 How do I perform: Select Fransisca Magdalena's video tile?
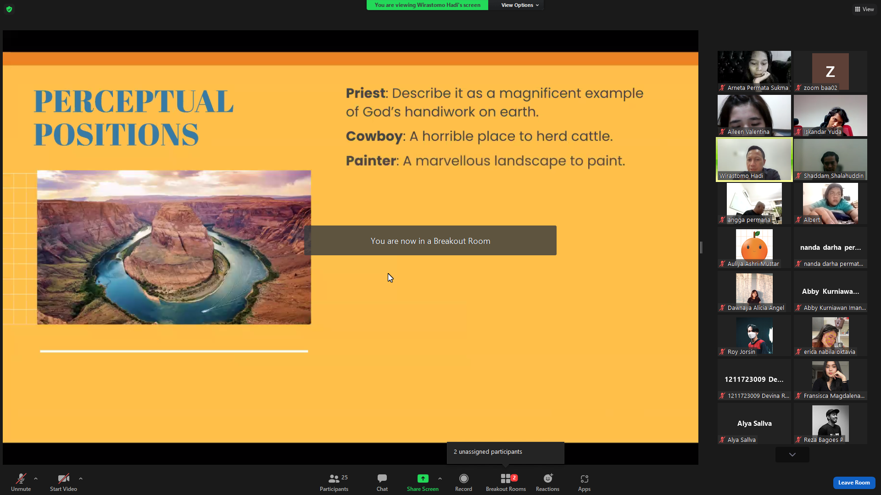coord(831,379)
